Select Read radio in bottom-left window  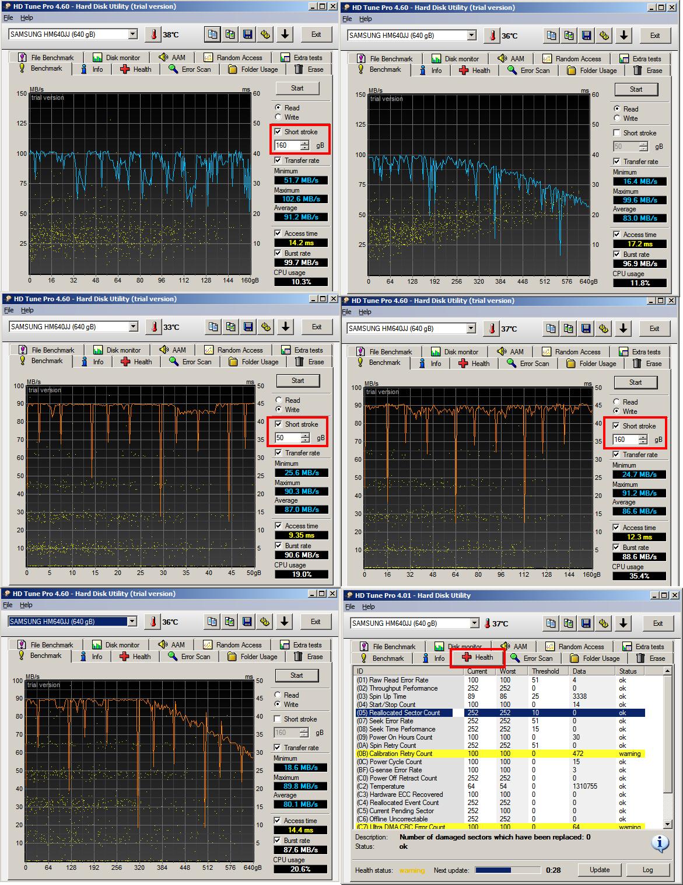278,695
